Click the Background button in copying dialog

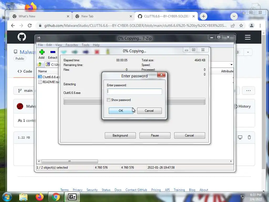(x=120, y=135)
